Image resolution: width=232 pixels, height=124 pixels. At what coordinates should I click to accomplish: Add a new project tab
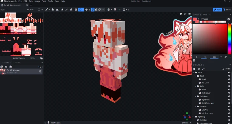coord(31,5)
